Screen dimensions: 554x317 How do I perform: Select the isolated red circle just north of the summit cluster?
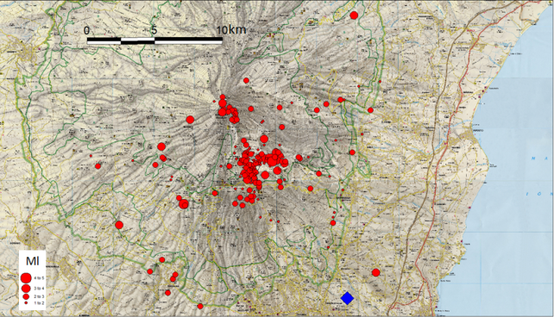pos(246,80)
